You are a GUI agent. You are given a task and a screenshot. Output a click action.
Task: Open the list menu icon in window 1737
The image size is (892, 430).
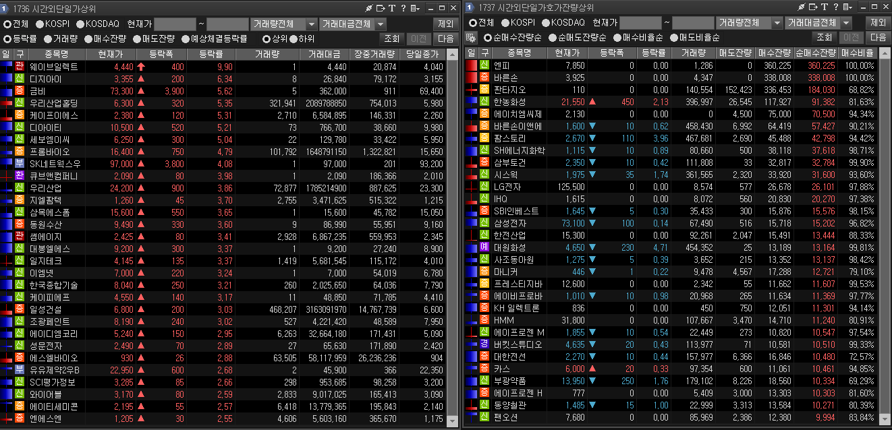(847, 7)
